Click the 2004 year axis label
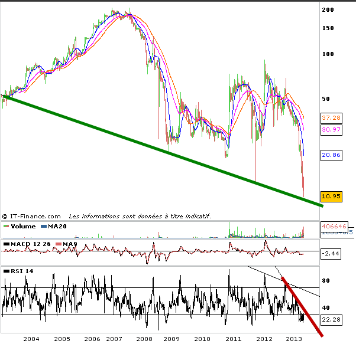Image resolution: width=356 pixels, height=344 pixels. [31, 339]
